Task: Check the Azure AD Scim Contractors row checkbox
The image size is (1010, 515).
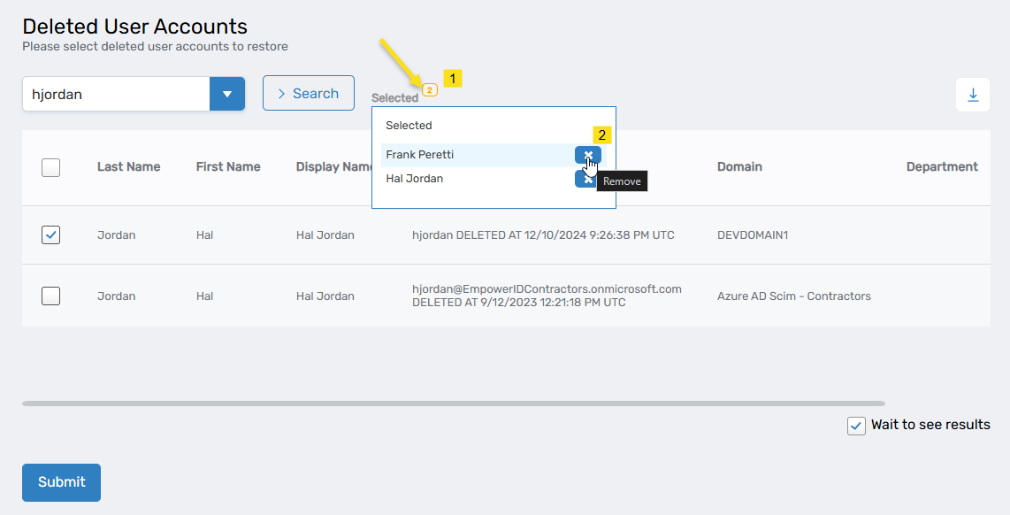Action: pos(51,296)
